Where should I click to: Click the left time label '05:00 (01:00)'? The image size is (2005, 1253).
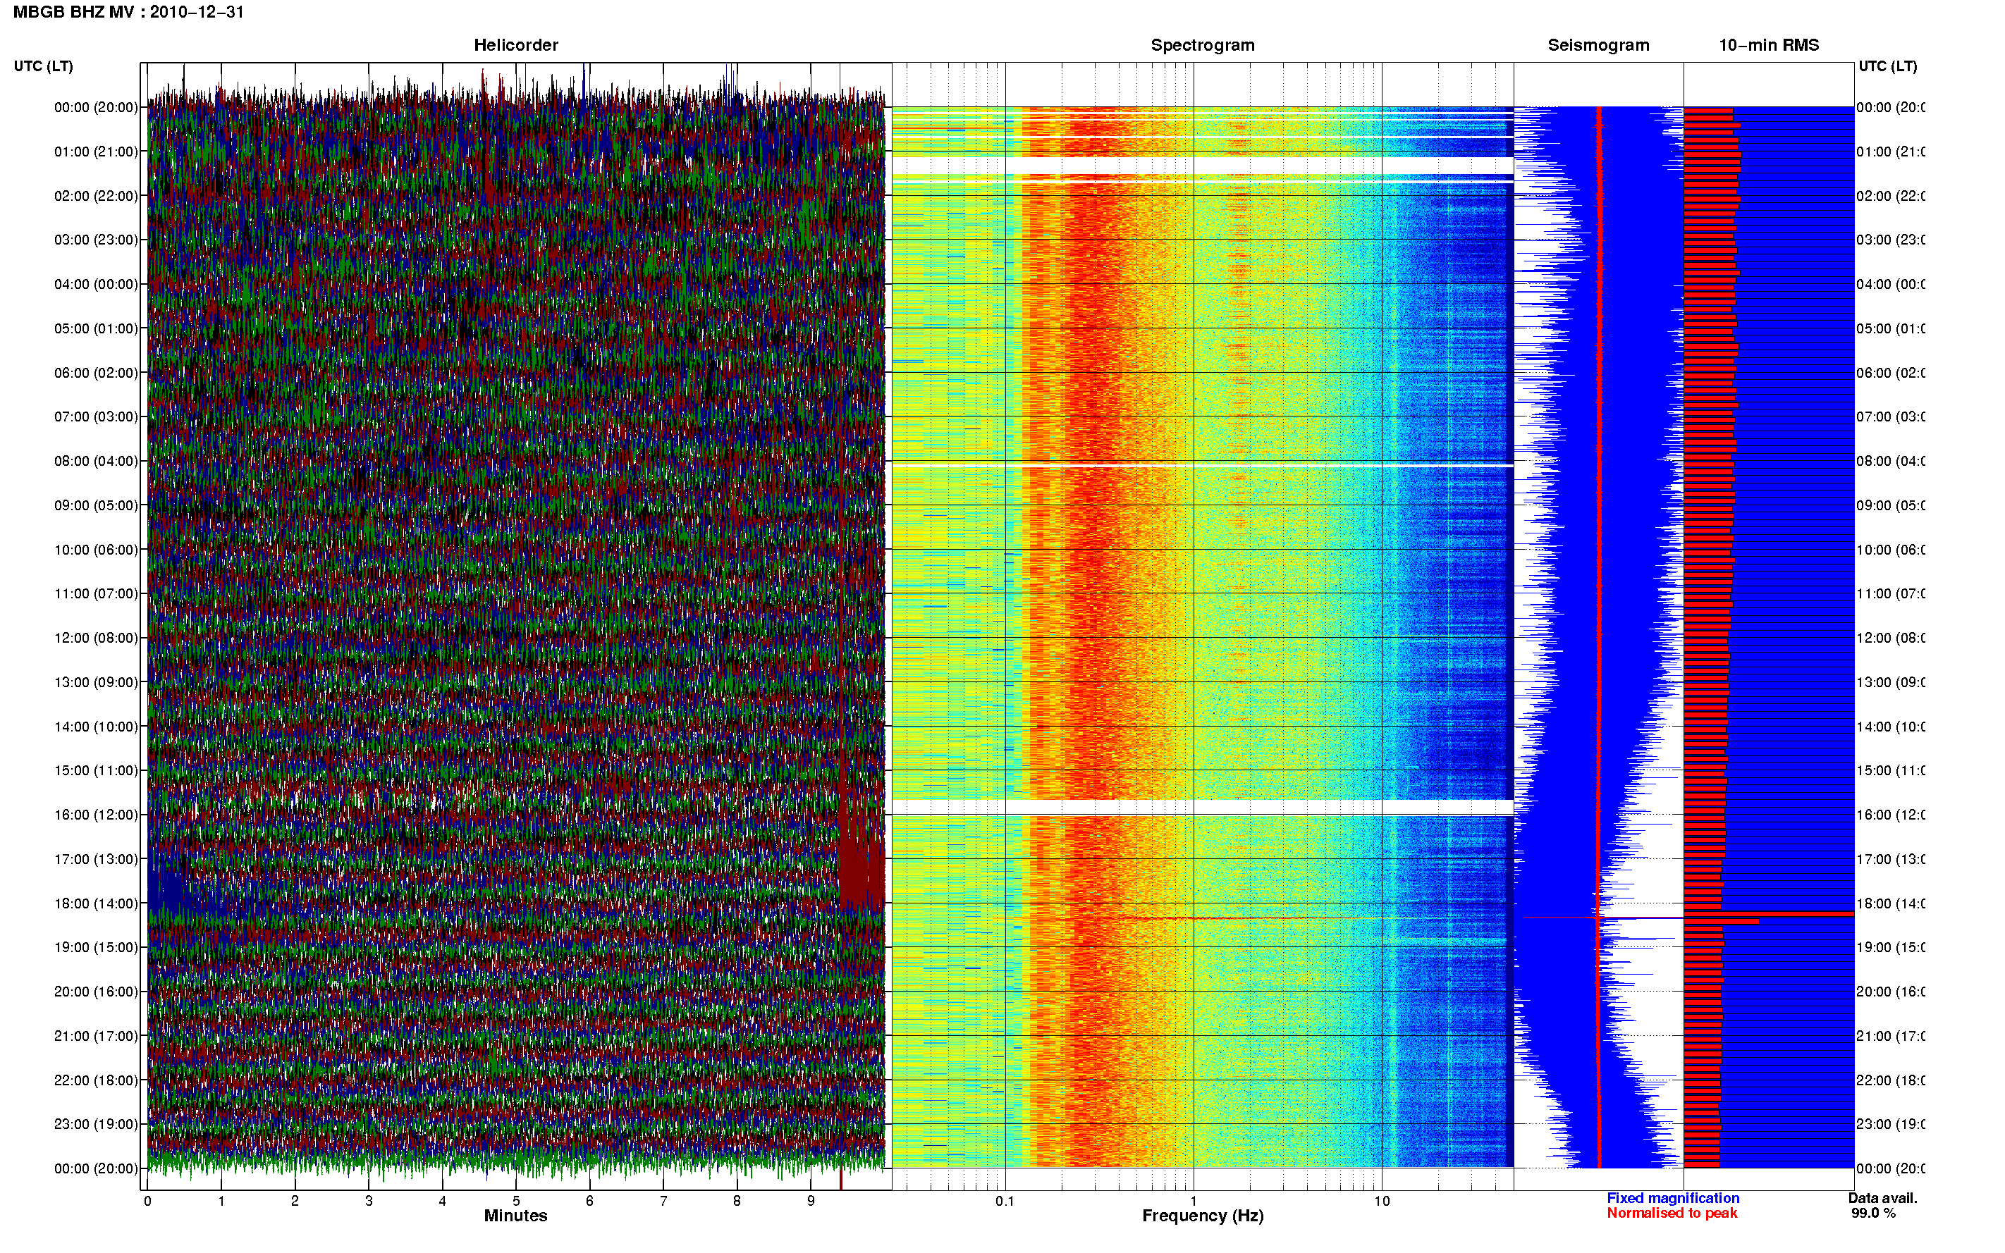pyautogui.click(x=96, y=328)
